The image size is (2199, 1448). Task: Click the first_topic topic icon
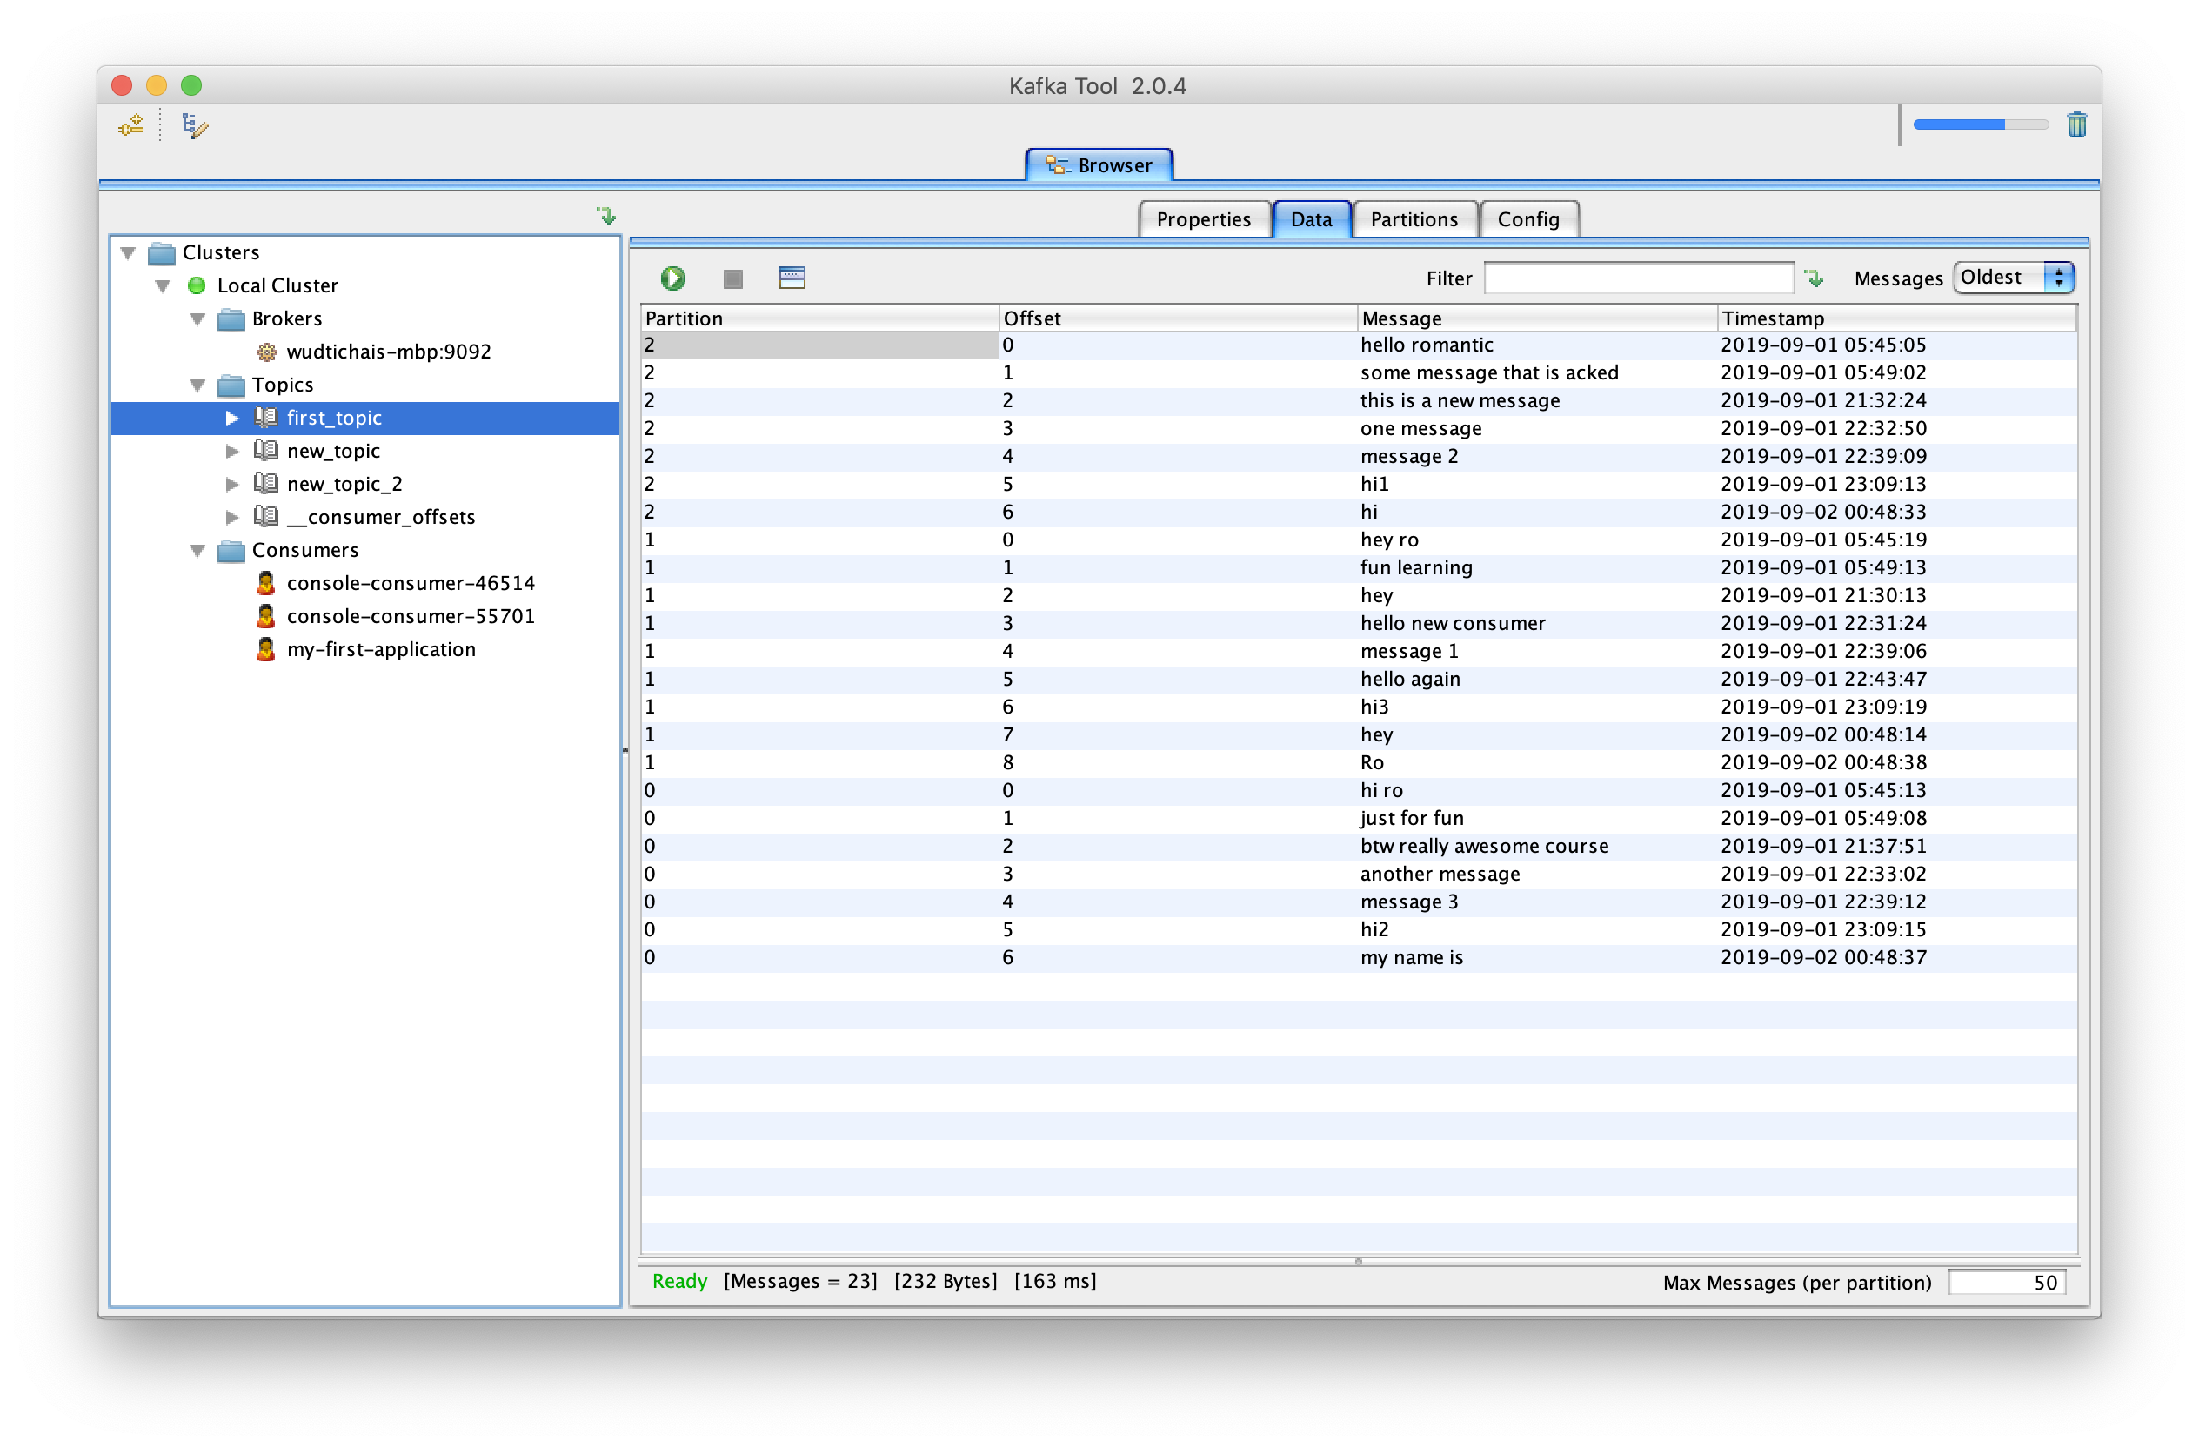click(266, 418)
